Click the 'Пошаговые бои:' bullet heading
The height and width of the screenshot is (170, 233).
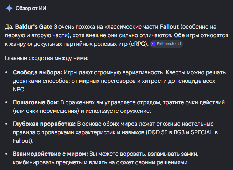(36, 102)
